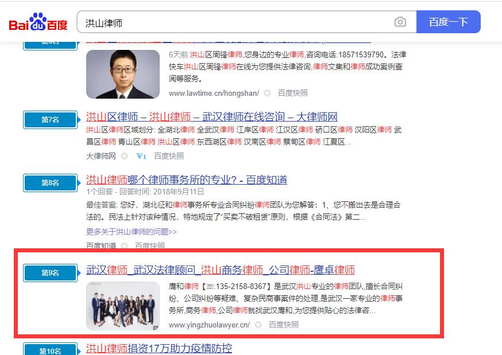Click the law team group photo thumbnail
This screenshot has width=502, height=355.
(123, 306)
